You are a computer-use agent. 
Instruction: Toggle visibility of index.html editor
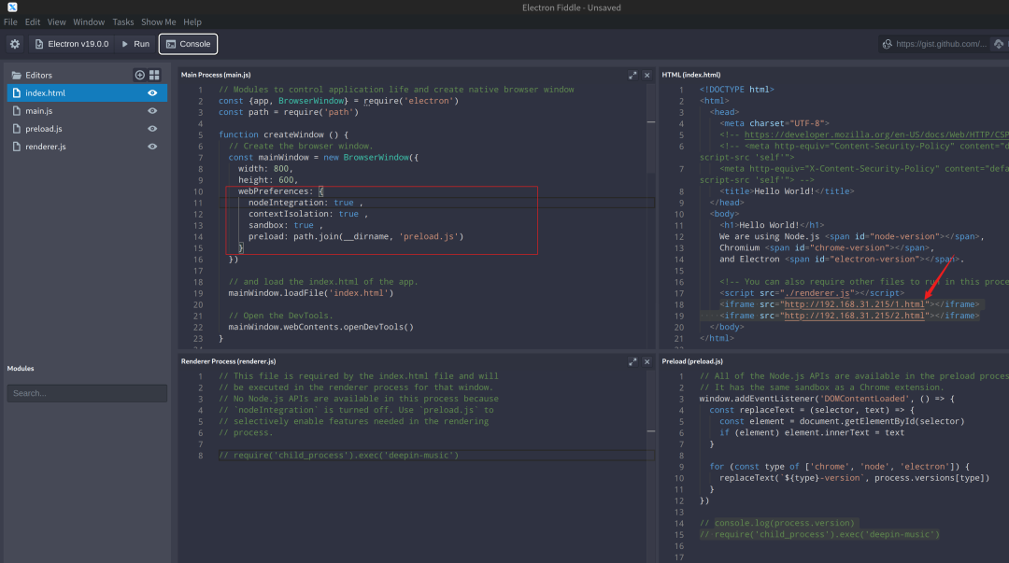(x=152, y=93)
